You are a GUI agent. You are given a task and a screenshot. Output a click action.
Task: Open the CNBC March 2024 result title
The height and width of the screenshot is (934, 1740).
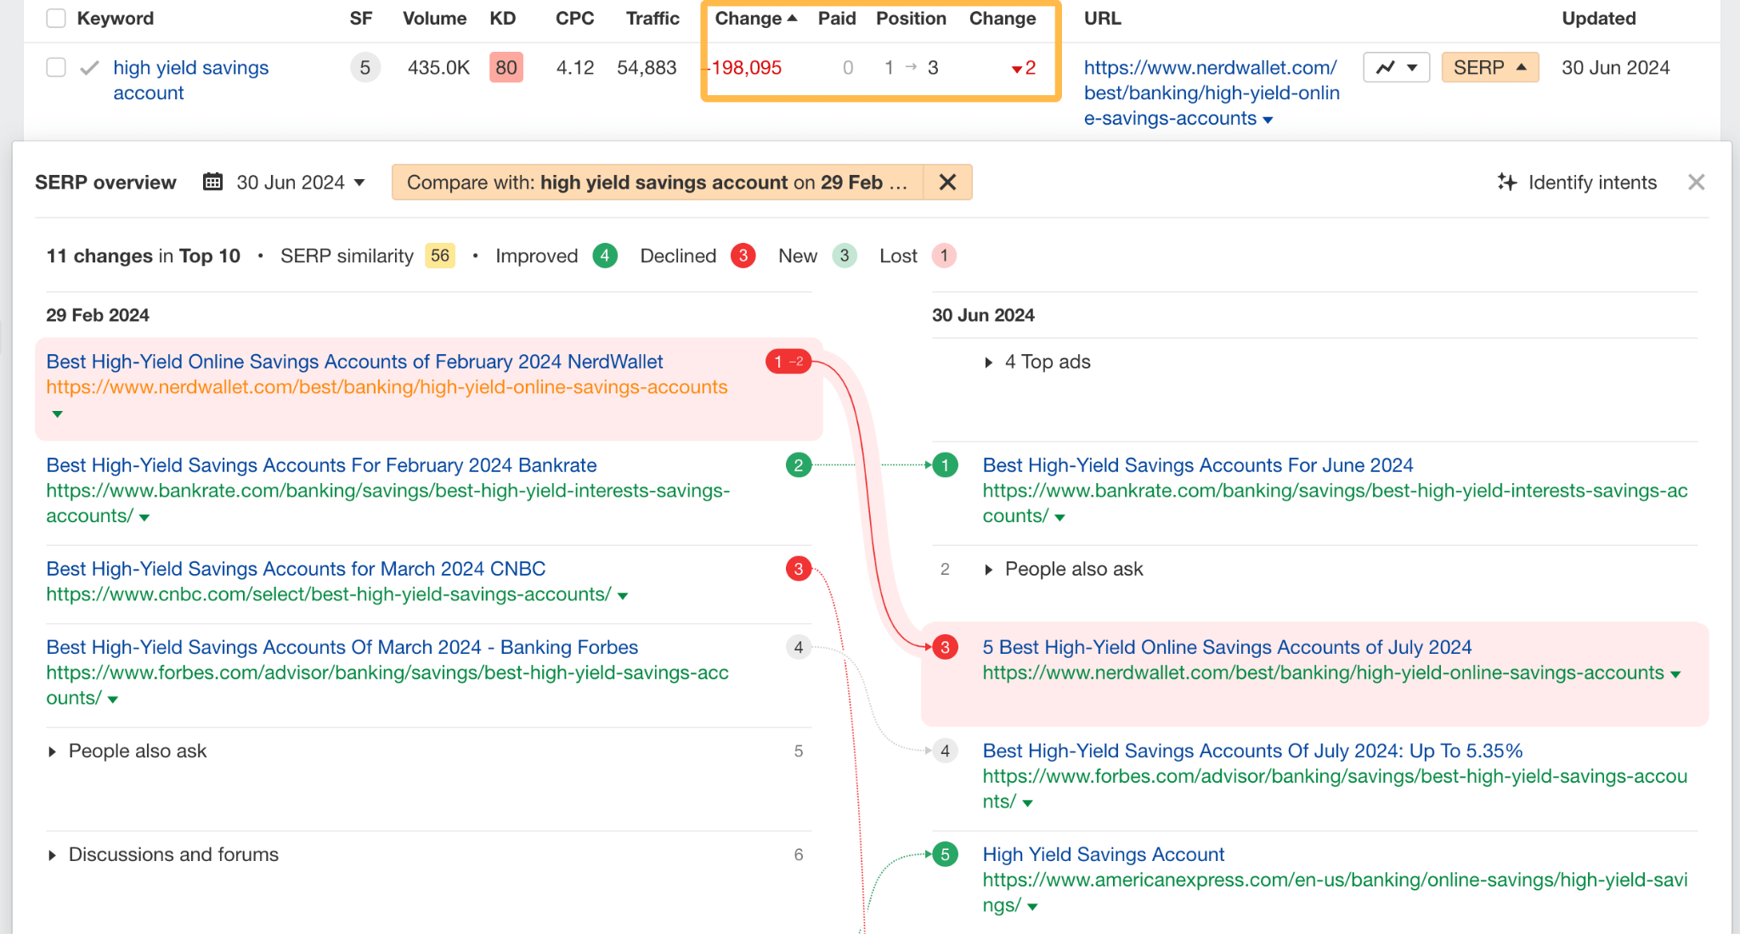point(296,569)
